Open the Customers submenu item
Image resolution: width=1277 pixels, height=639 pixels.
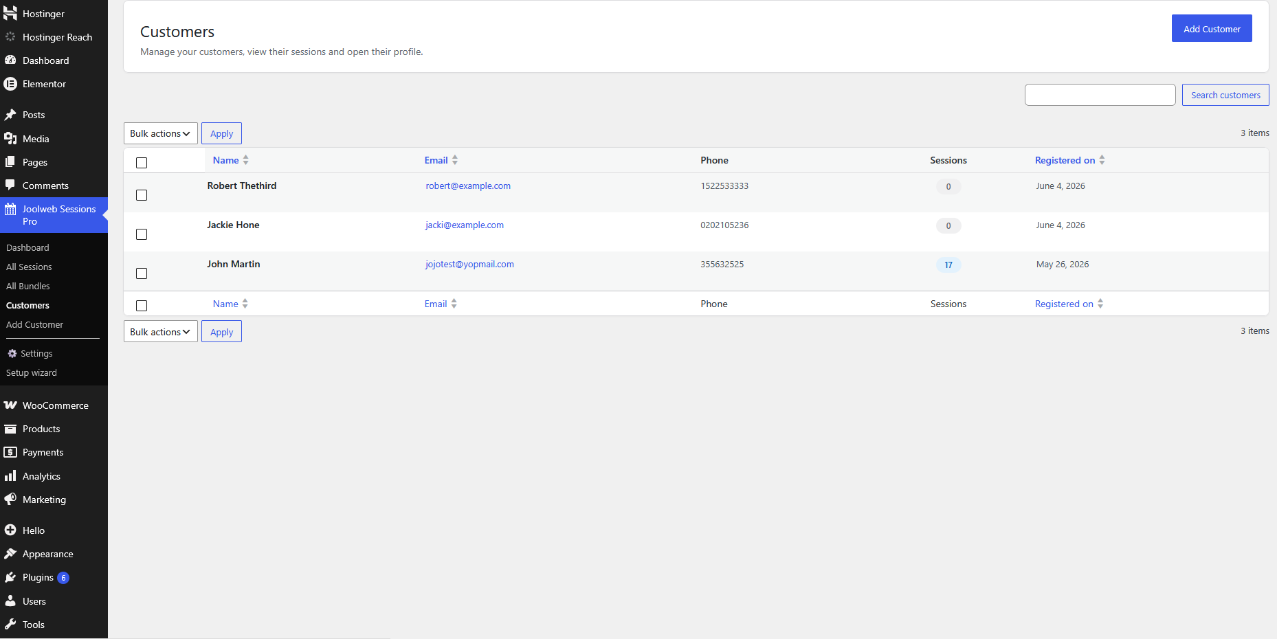tap(27, 305)
